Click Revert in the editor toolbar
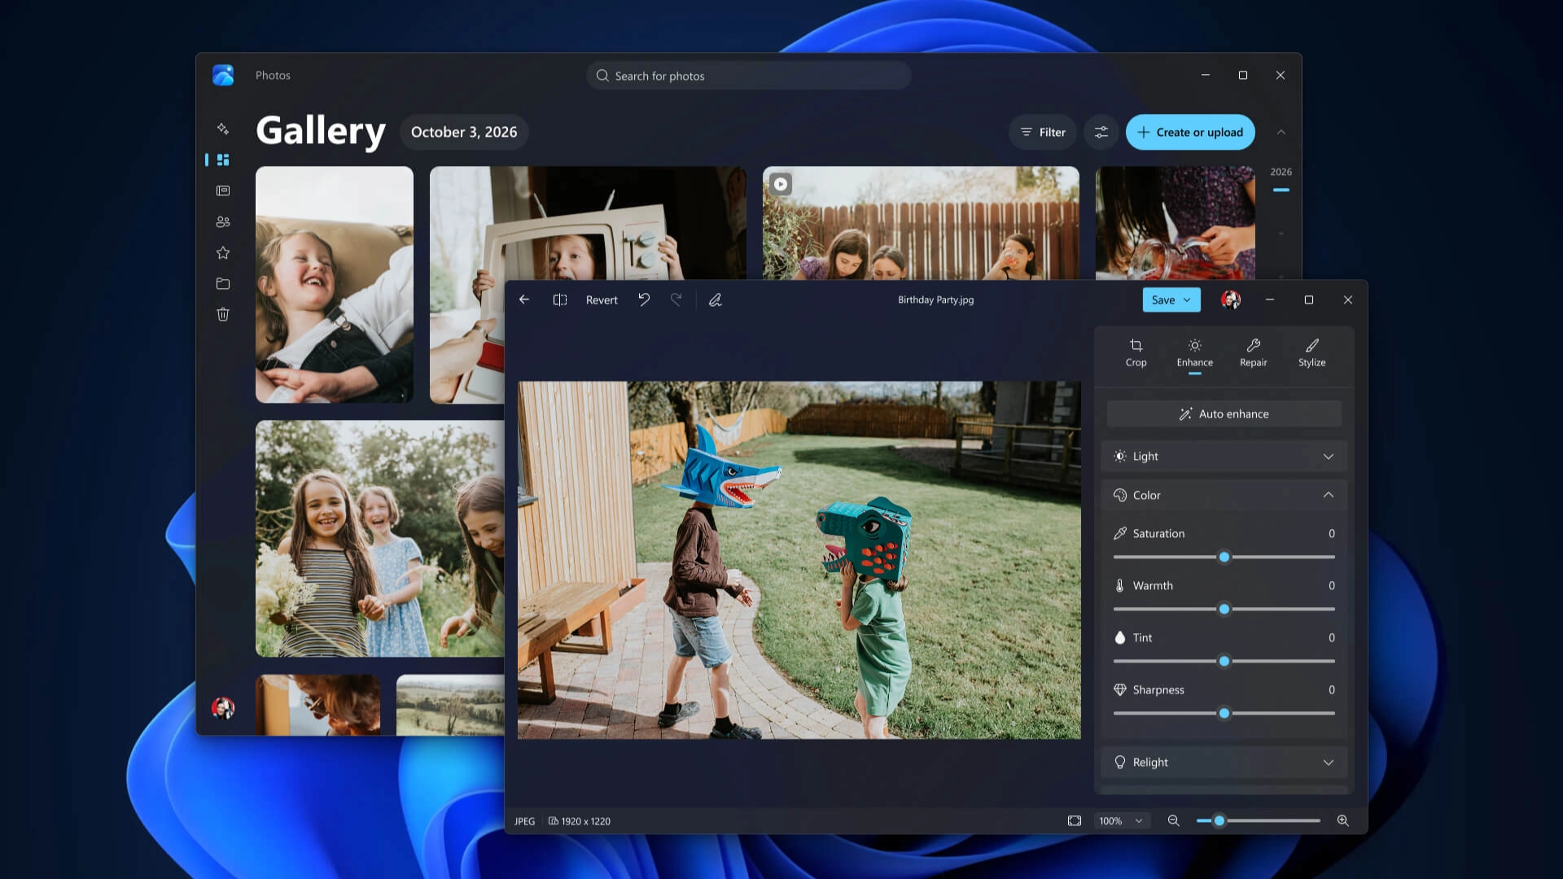This screenshot has height=879, width=1563. coord(602,300)
